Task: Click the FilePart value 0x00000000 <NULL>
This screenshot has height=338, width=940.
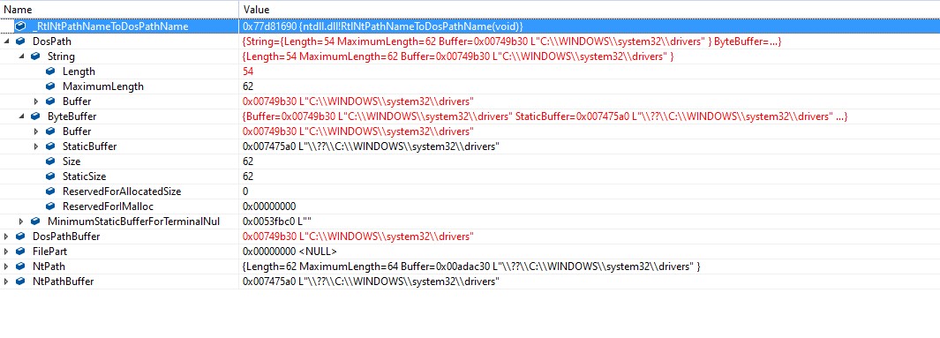Action: coord(290,252)
